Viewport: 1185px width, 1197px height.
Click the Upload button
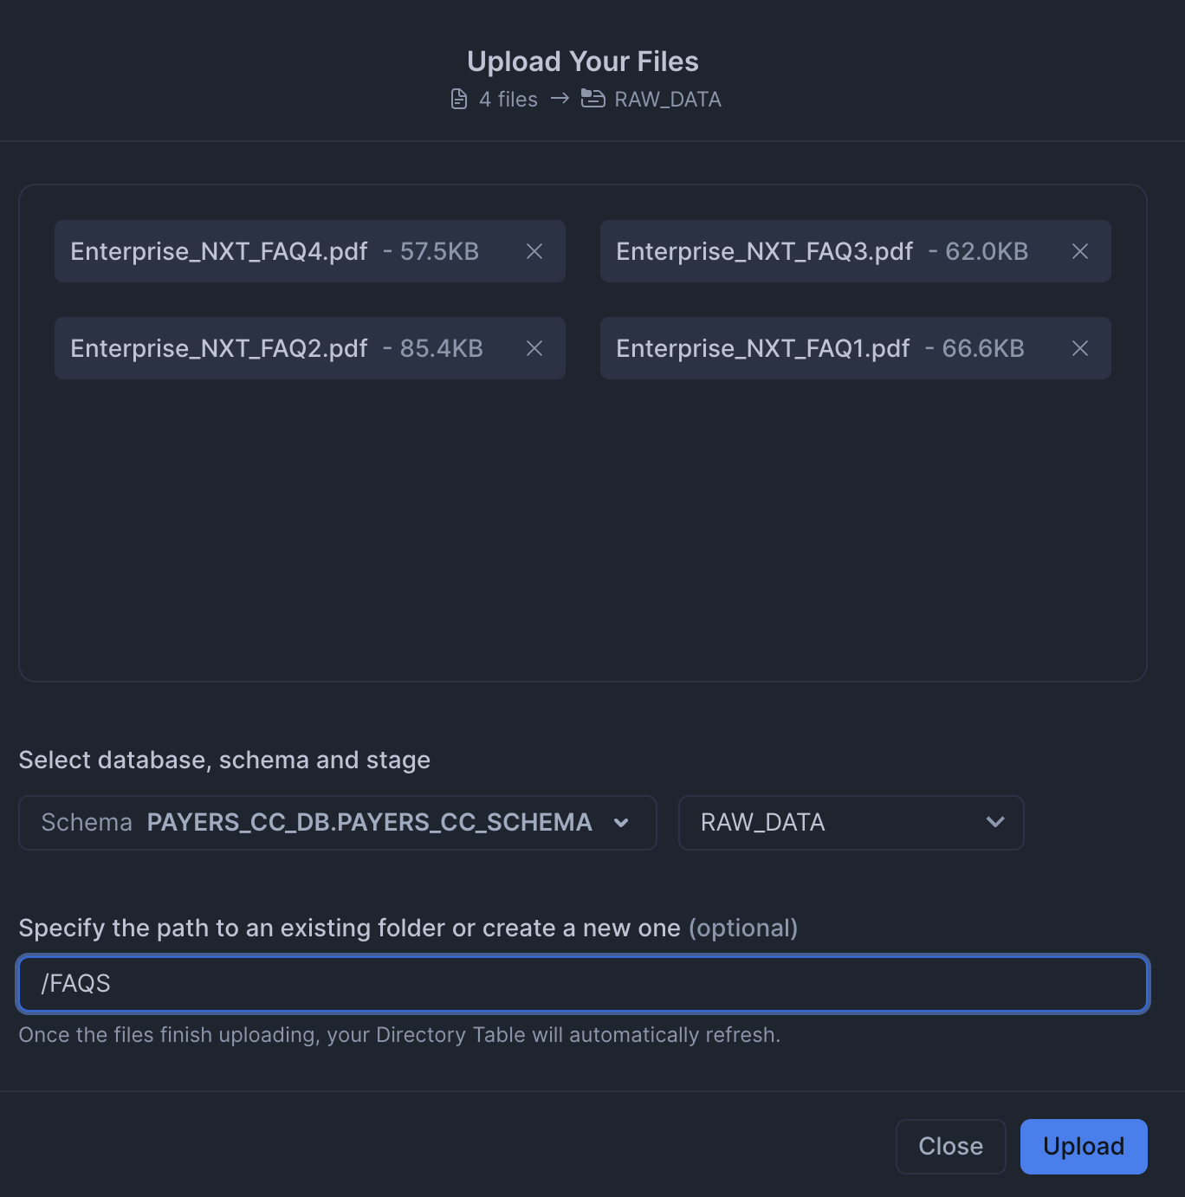1083,1146
